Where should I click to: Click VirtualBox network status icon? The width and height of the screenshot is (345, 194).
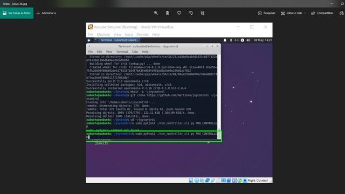pos(207,181)
